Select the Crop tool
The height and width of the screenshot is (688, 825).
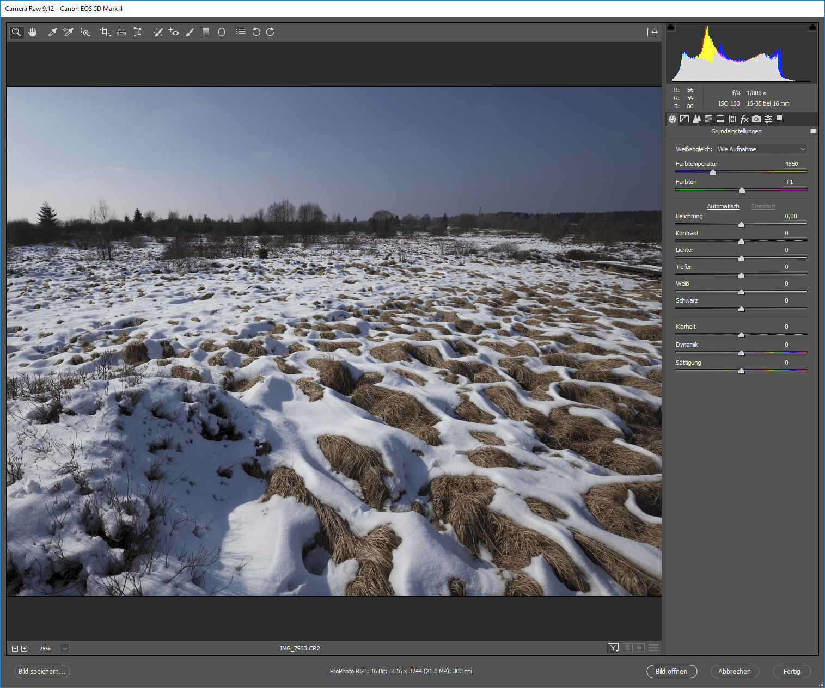point(105,32)
